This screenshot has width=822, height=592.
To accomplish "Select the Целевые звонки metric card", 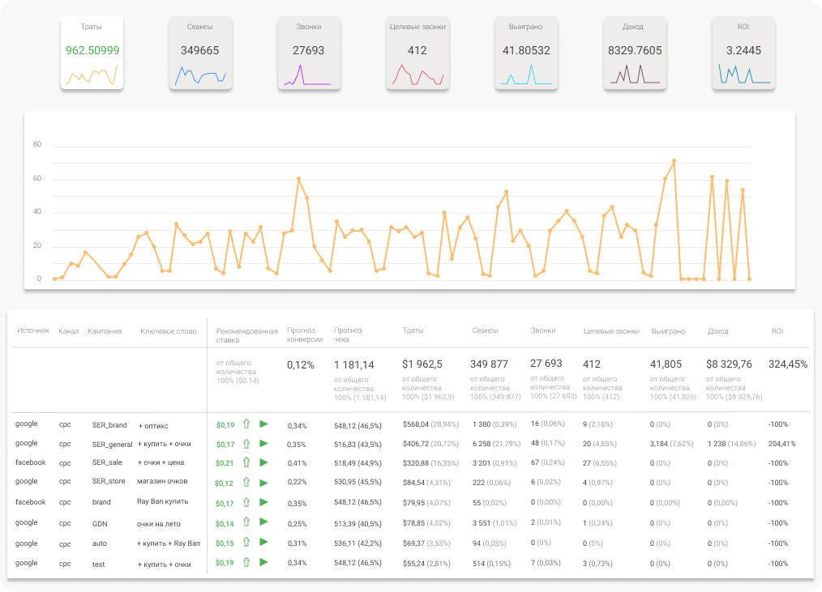I will point(417,53).
